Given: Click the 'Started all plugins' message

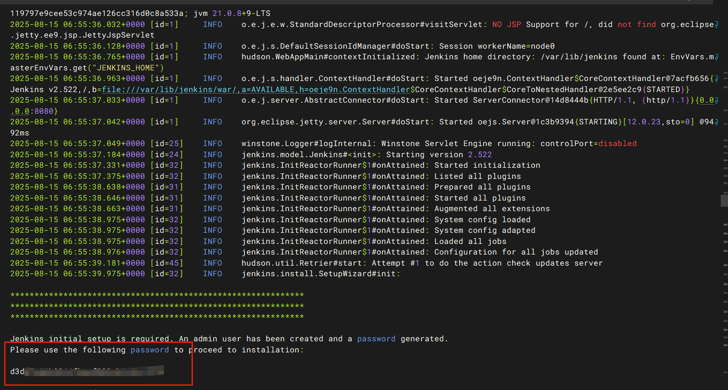Looking at the screenshot, I should click(x=480, y=198).
